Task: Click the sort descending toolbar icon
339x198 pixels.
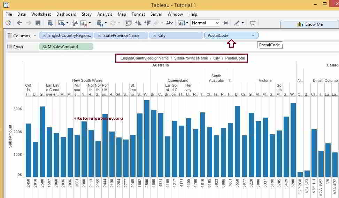Action: coord(147,23)
